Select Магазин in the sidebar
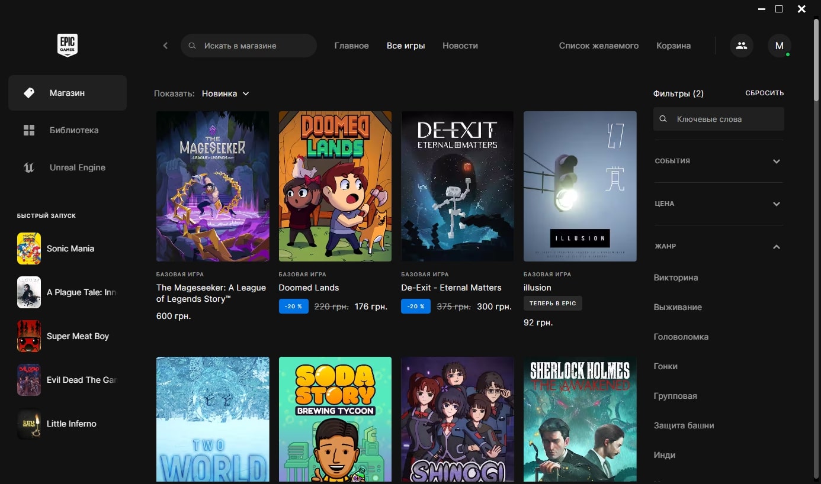Screen dimensions: 821x484 pos(68,93)
